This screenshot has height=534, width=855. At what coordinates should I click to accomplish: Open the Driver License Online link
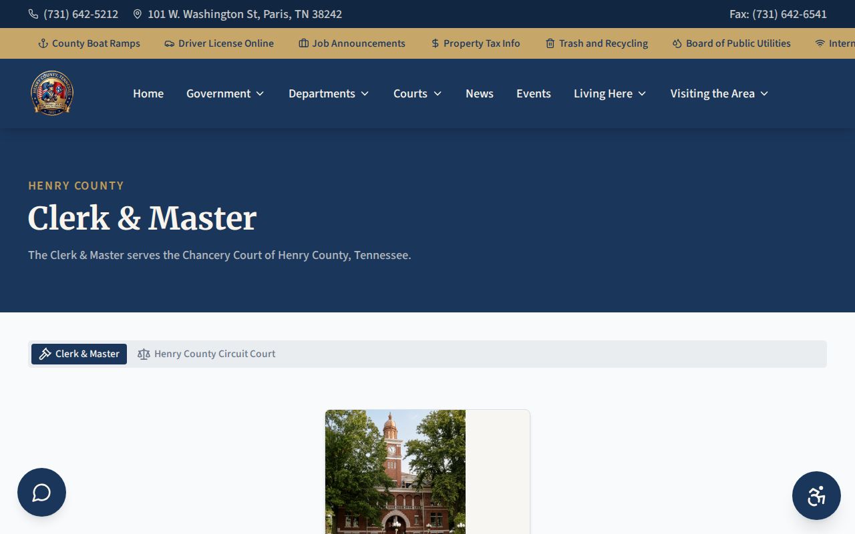click(219, 43)
